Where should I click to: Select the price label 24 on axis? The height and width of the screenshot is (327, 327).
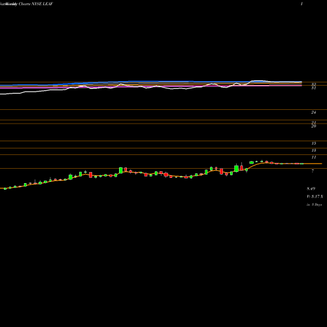tap(314, 112)
